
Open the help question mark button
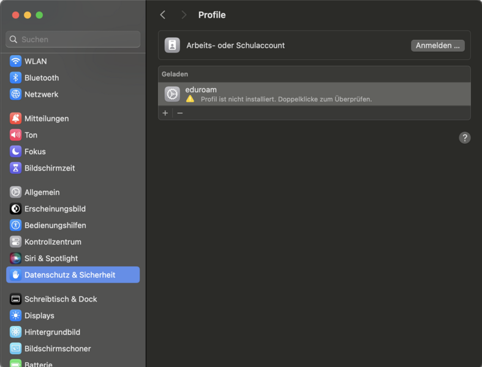(x=465, y=138)
